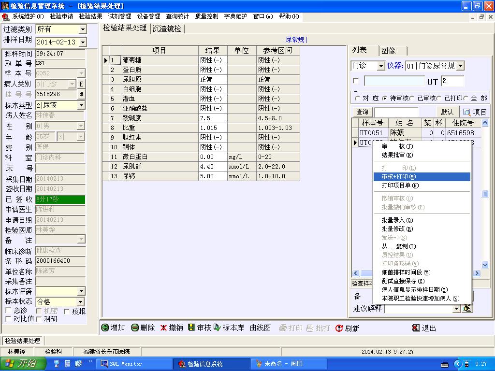Click the 退出 exit icon

tap(416, 328)
